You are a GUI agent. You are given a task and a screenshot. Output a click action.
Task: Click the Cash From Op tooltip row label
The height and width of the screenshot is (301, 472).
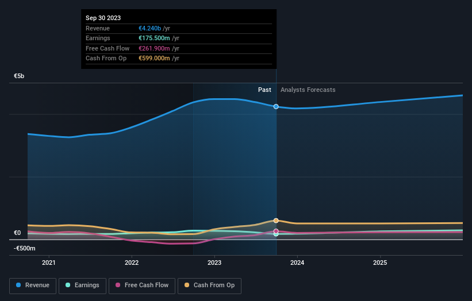(106, 59)
